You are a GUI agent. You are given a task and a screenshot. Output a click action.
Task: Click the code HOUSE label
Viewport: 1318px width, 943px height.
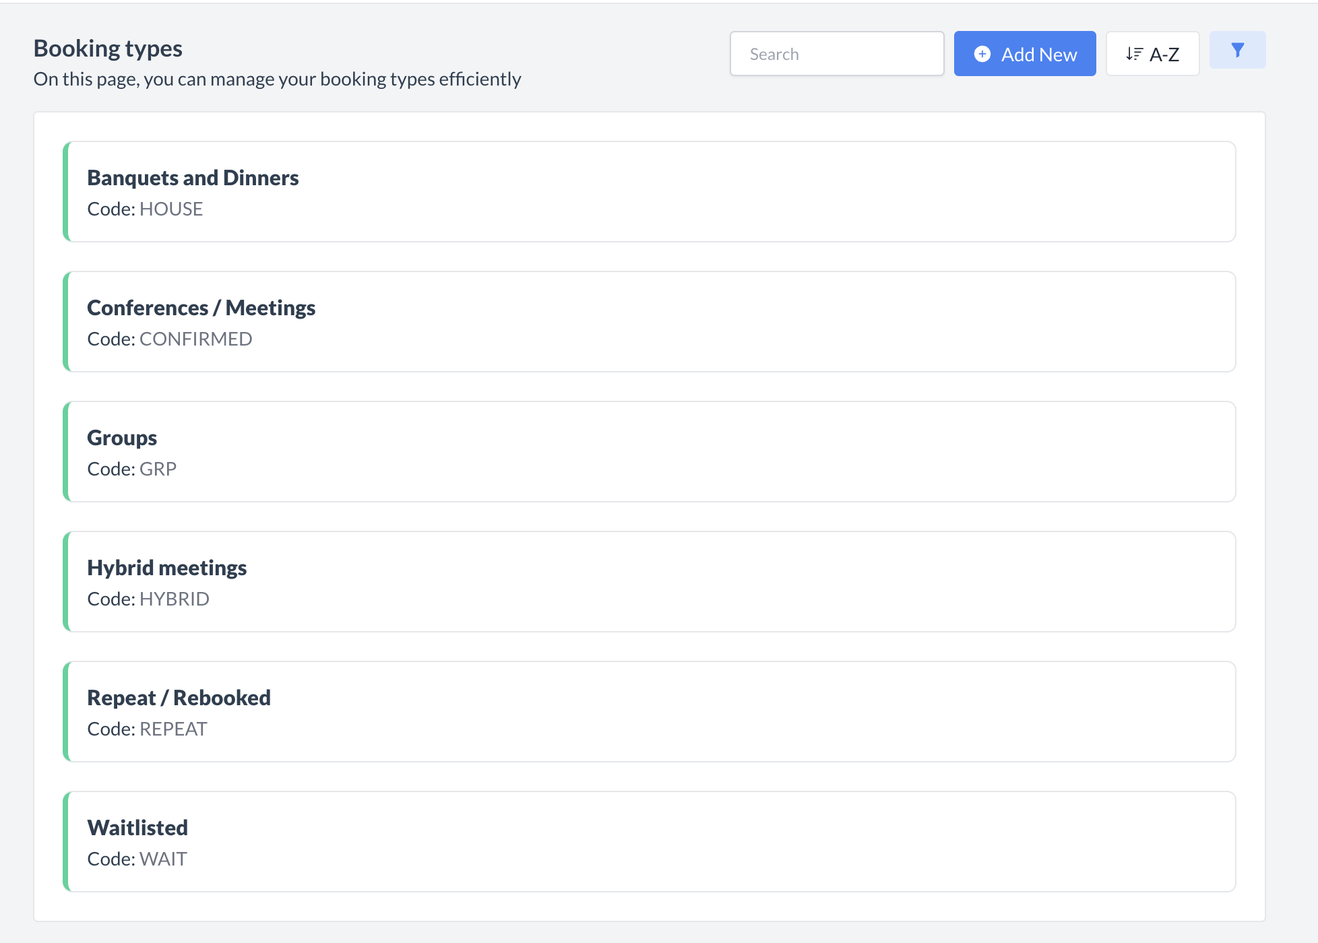(x=144, y=209)
